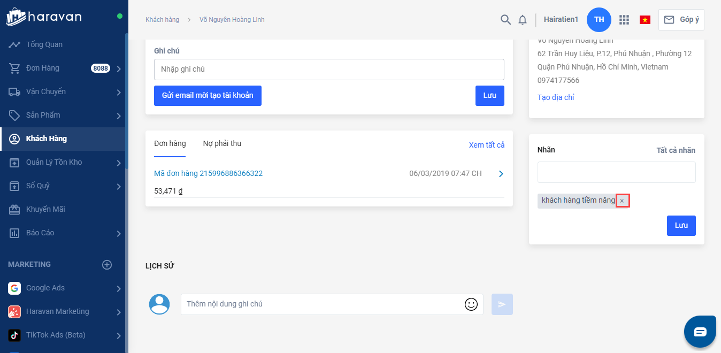Open order 215996886366322 details arrow
The height and width of the screenshot is (353, 721).
click(501, 174)
